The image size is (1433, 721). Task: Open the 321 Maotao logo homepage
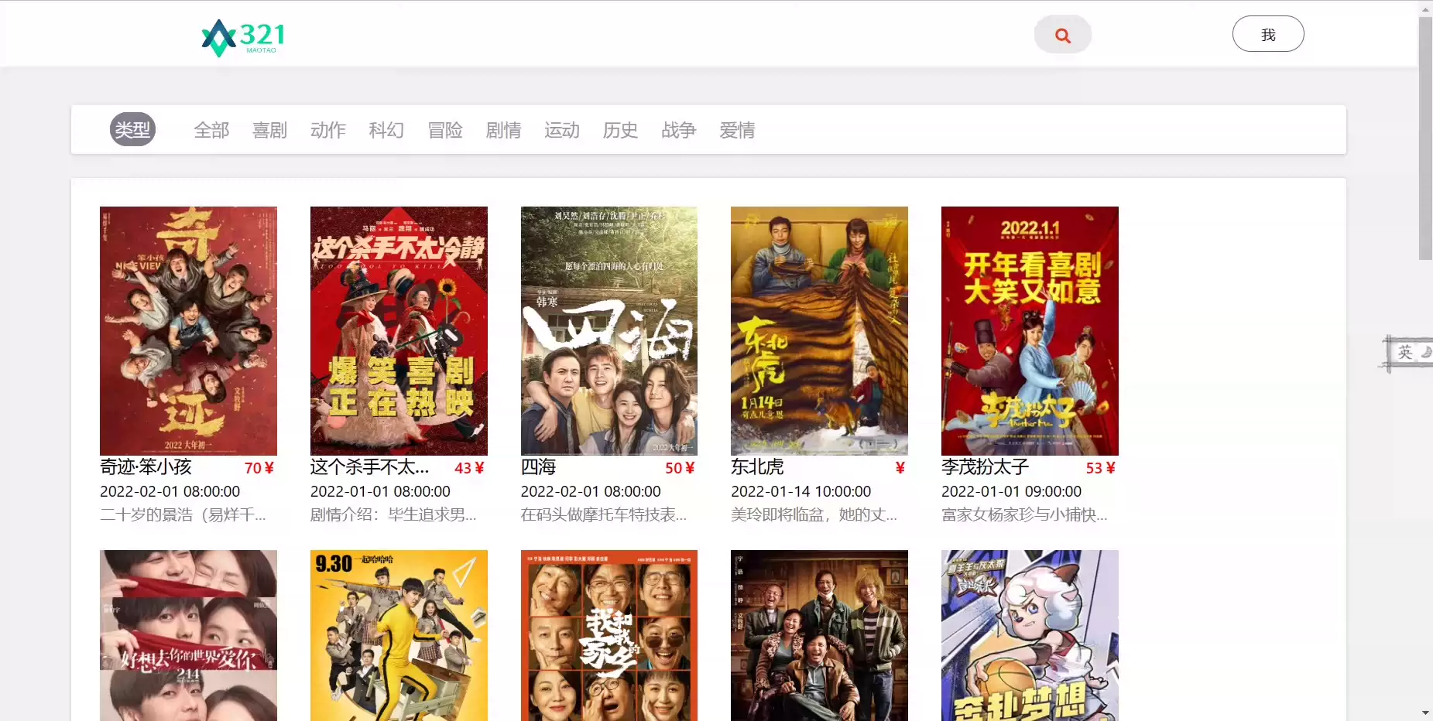pos(243,37)
